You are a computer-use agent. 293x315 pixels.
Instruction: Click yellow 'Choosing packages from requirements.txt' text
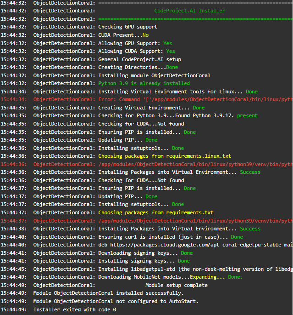pyautogui.click(x=155, y=212)
